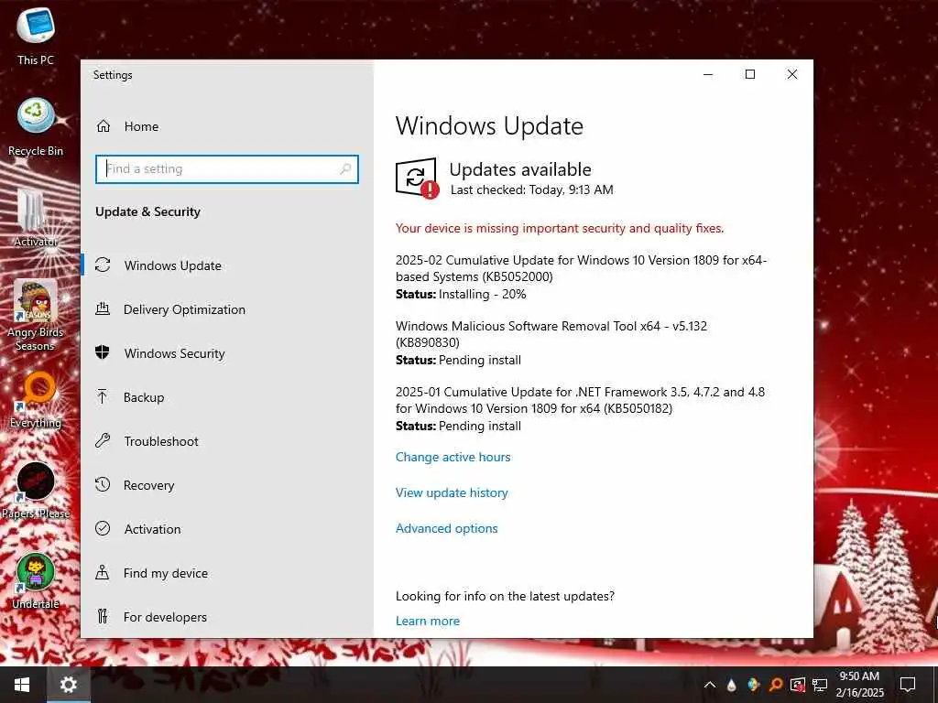
Task: Click the Learn more link
Action: pyautogui.click(x=428, y=622)
